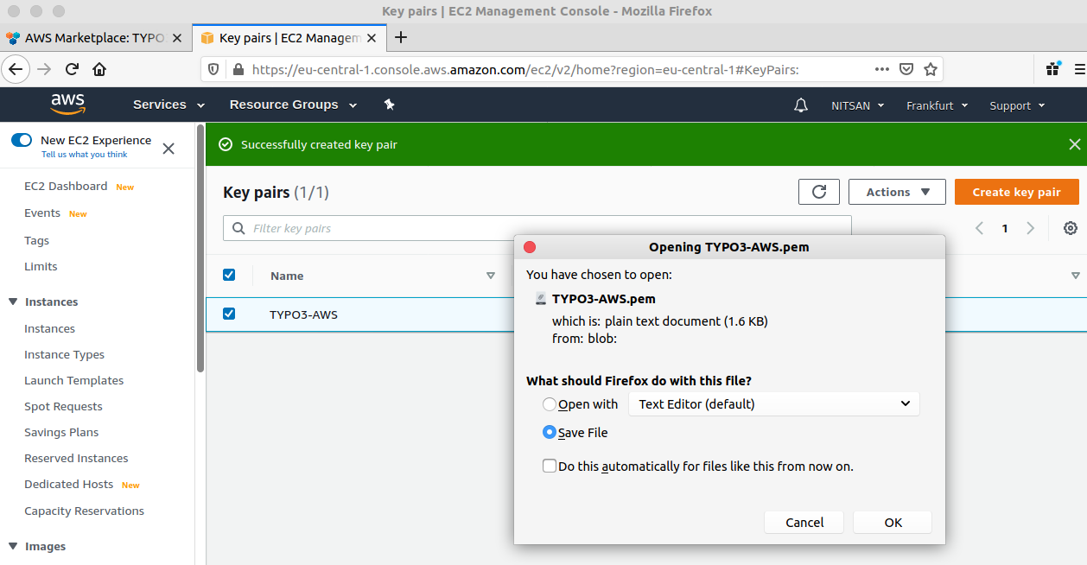The height and width of the screenshot is (565, 1087).
Task: Open Reserved Instances in the sidebar
Action: click(x=76, y=458)
